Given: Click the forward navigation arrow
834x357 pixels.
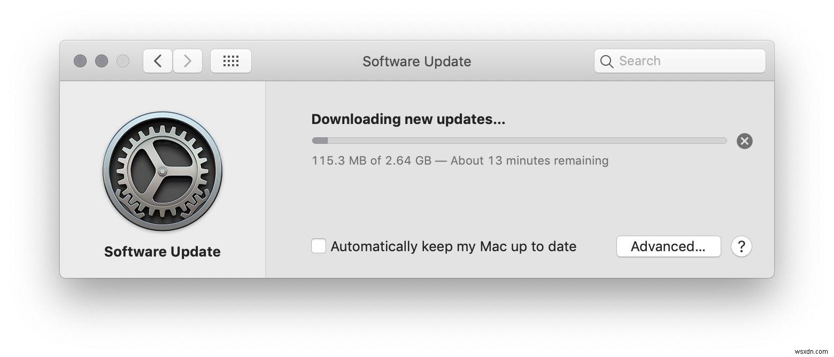Looking at the screenshot, I should point(188,60).
